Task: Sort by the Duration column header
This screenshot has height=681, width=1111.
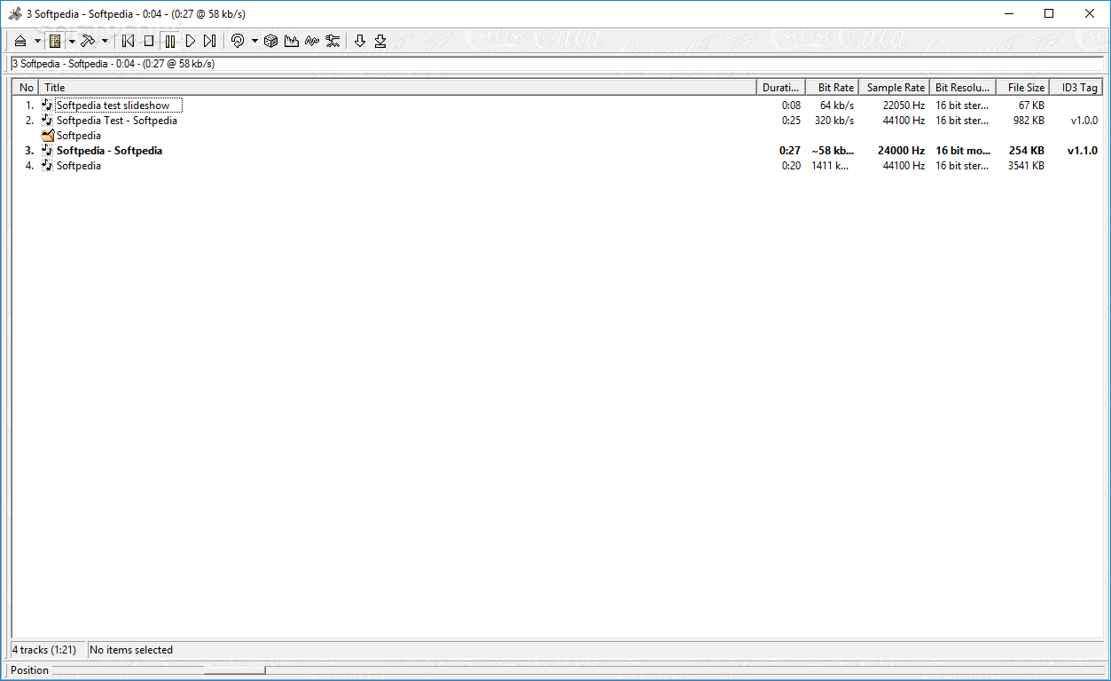Action: pyautogui.click(x=781, y=87)
